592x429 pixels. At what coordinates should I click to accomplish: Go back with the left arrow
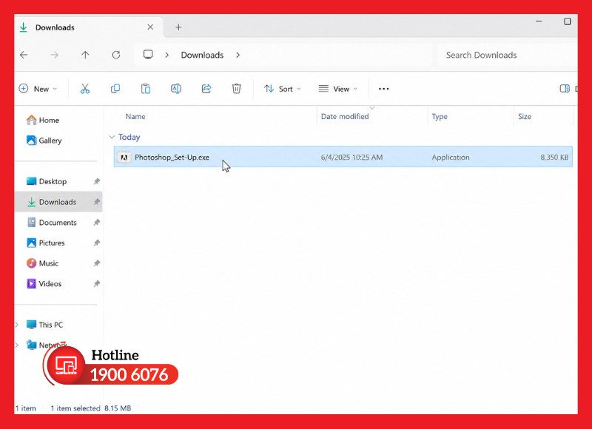pos(24,55)
